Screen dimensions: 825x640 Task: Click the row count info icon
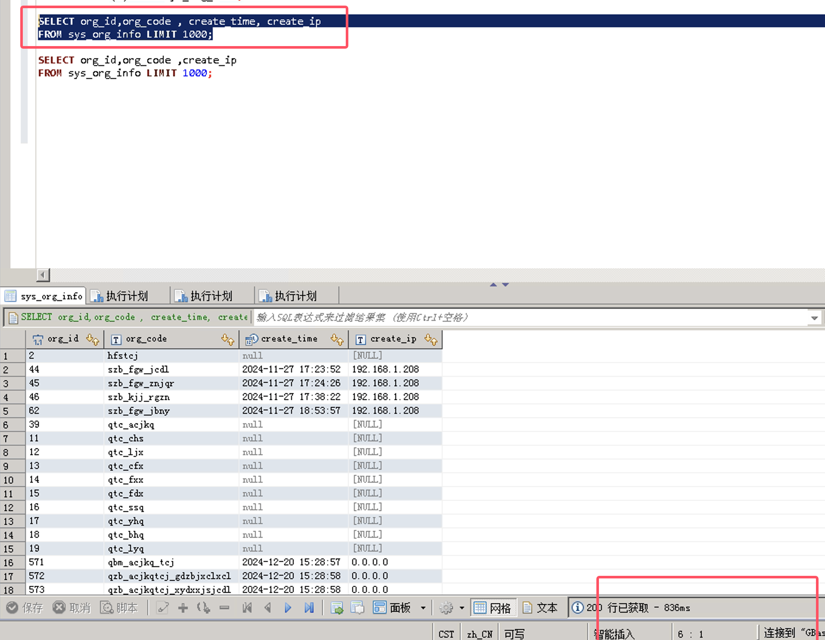click(577, 608)
